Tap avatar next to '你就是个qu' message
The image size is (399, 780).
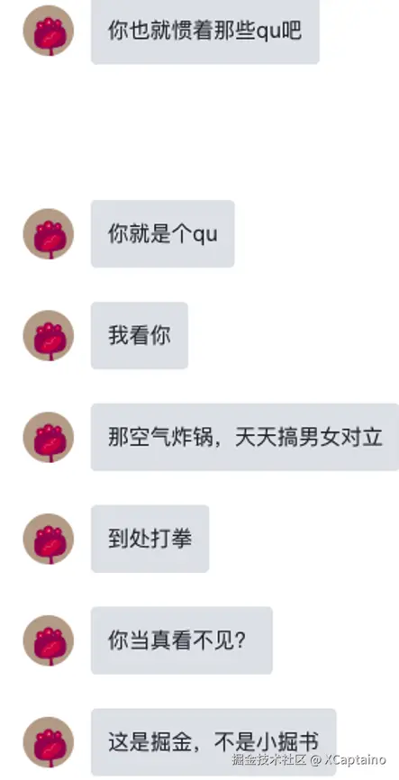[x=49, y=234]
